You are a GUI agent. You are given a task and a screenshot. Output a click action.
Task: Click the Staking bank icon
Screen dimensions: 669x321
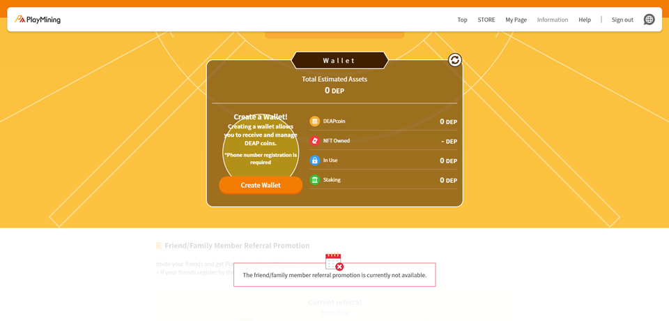pos(314,180)
